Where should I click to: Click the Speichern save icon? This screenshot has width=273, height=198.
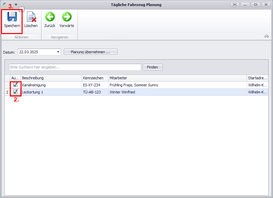pos(12,17)
